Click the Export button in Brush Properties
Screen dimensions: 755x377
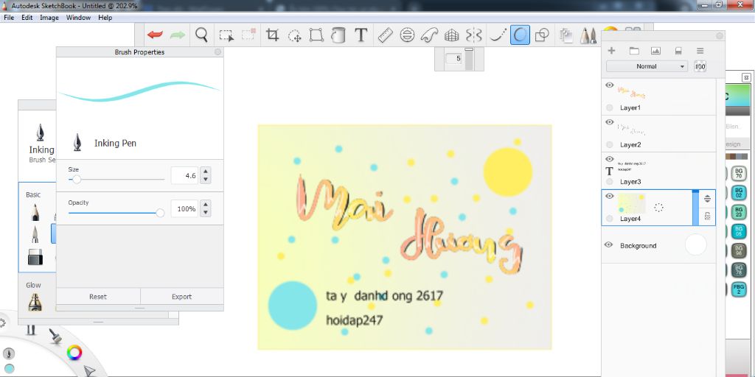pyautogui.click(x=181, y=297)
